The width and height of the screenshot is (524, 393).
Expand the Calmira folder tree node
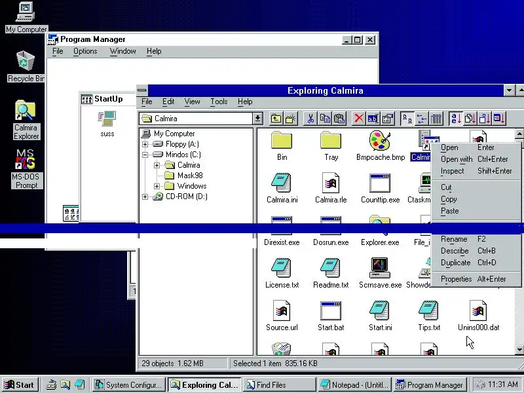(x=157, y=165)
